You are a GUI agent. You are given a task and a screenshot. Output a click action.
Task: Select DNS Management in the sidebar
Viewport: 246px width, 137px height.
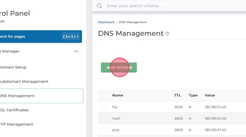pyautogui.click(x=17, y=96)
